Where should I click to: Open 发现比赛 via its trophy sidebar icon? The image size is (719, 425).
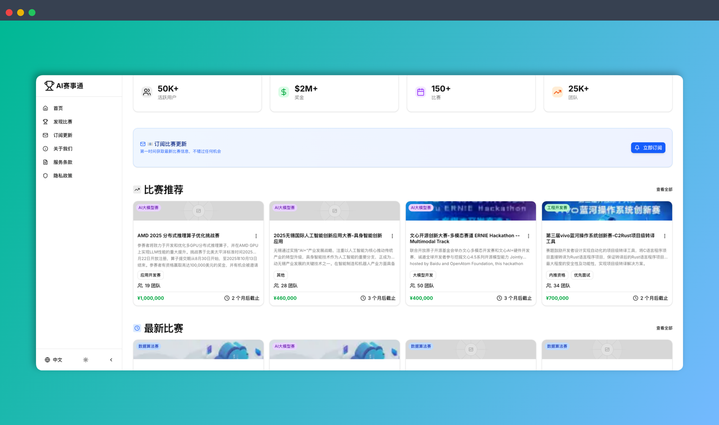coord(46,121)
